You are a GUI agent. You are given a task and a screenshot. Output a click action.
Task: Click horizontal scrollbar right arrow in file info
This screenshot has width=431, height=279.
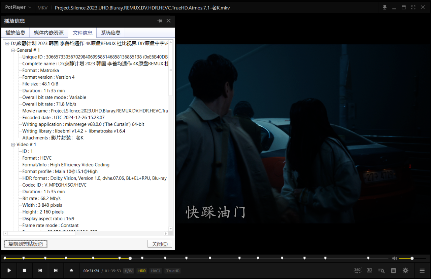click(x=166, y=233)
